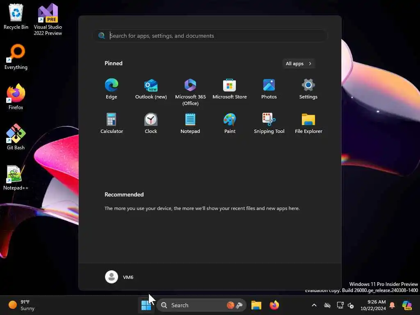Image resolution: width=420 pixels, height=315 pixels.
Task: Select the Git Bash desktop shortcut
Action: [16, 137]
